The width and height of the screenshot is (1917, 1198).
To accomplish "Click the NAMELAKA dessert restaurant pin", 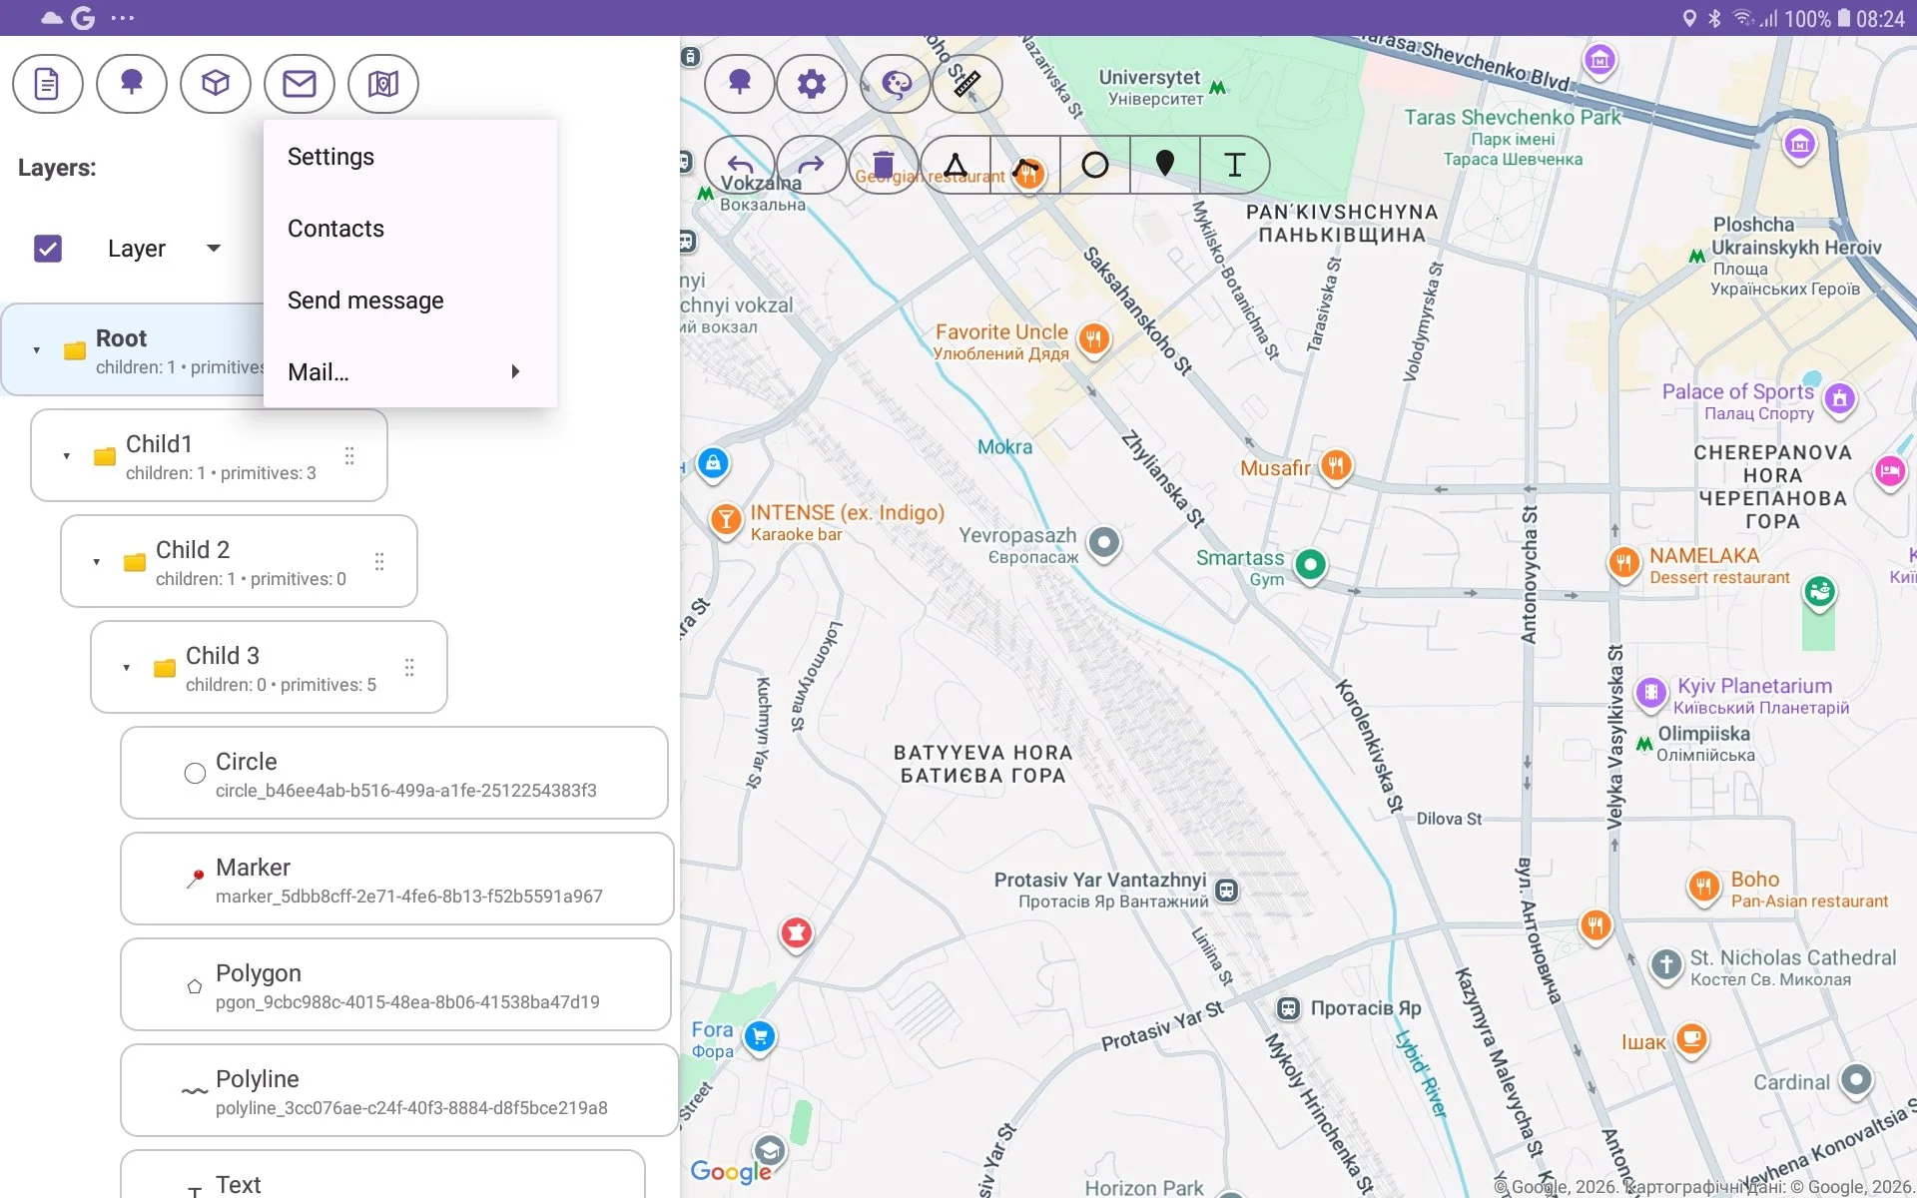I will tap(1624, 563).
